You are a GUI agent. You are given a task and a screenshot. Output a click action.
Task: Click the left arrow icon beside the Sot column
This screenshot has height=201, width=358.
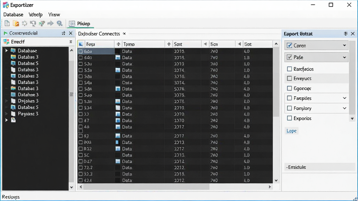239,44
